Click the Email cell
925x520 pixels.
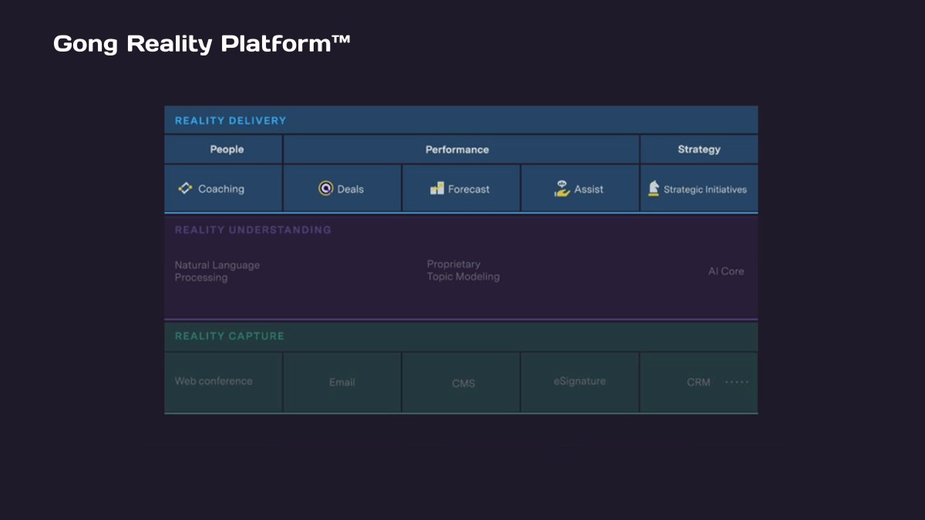(342, 382)
